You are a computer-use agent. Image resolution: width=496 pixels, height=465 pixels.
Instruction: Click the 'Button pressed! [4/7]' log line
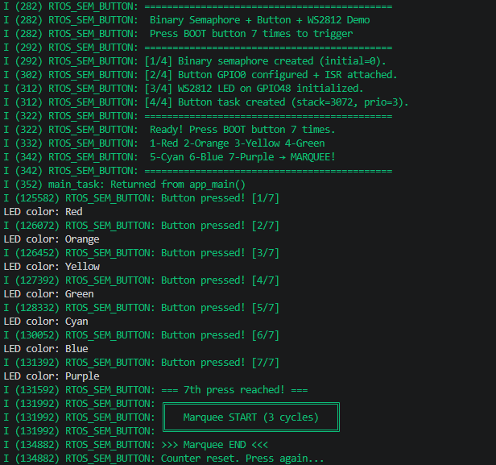[142, 280]
